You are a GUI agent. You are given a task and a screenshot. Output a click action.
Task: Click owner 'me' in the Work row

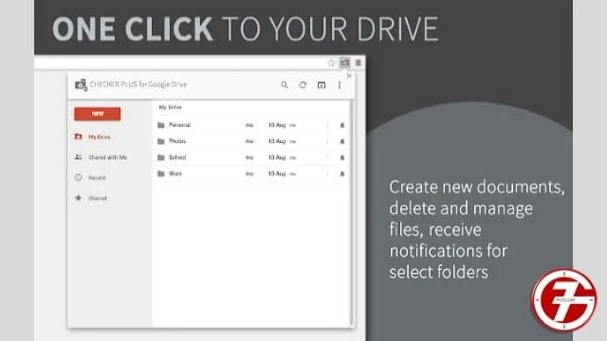[x=249, y=174]
